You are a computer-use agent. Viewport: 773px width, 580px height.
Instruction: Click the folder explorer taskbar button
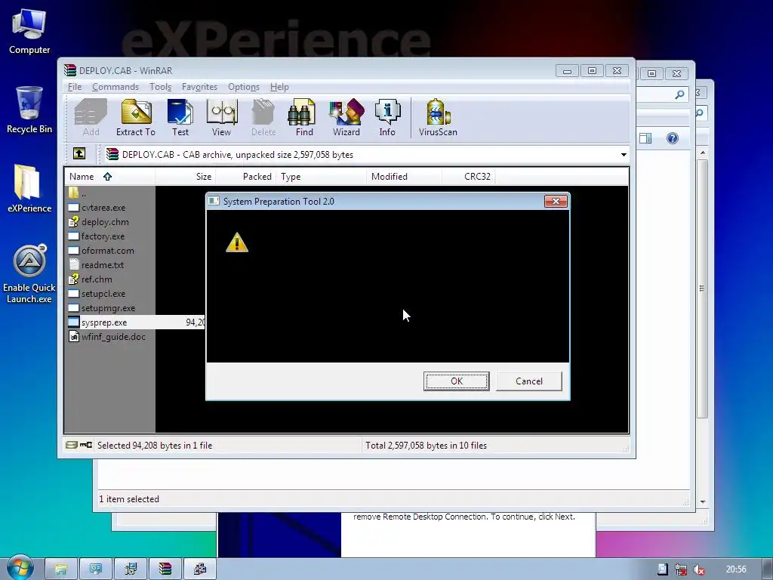(x=61, y=569)
